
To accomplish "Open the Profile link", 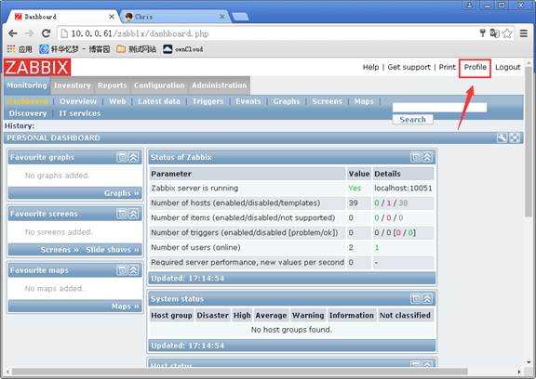I will pyautogui.click(x=476, y=67).
